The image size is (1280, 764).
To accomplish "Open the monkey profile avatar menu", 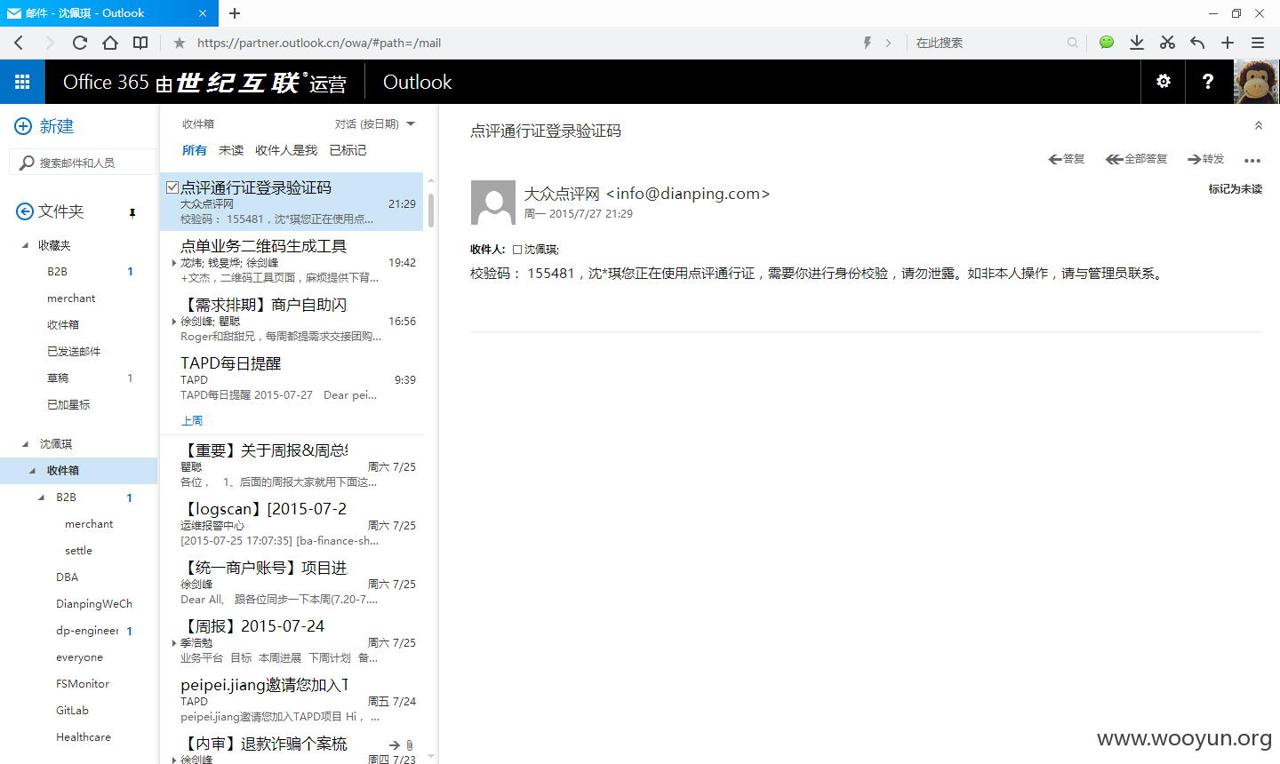I will [1257, 82].
